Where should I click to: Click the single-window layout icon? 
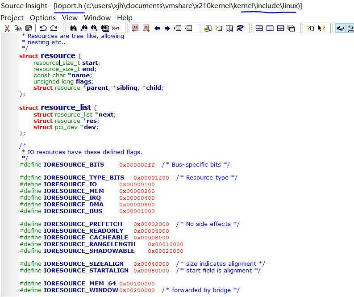coord(270,28)
